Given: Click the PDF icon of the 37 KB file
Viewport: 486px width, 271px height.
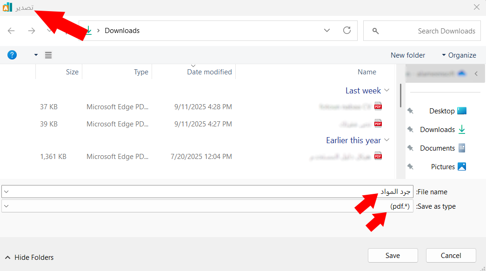Looking at the screenshot, I should [378, 106].
